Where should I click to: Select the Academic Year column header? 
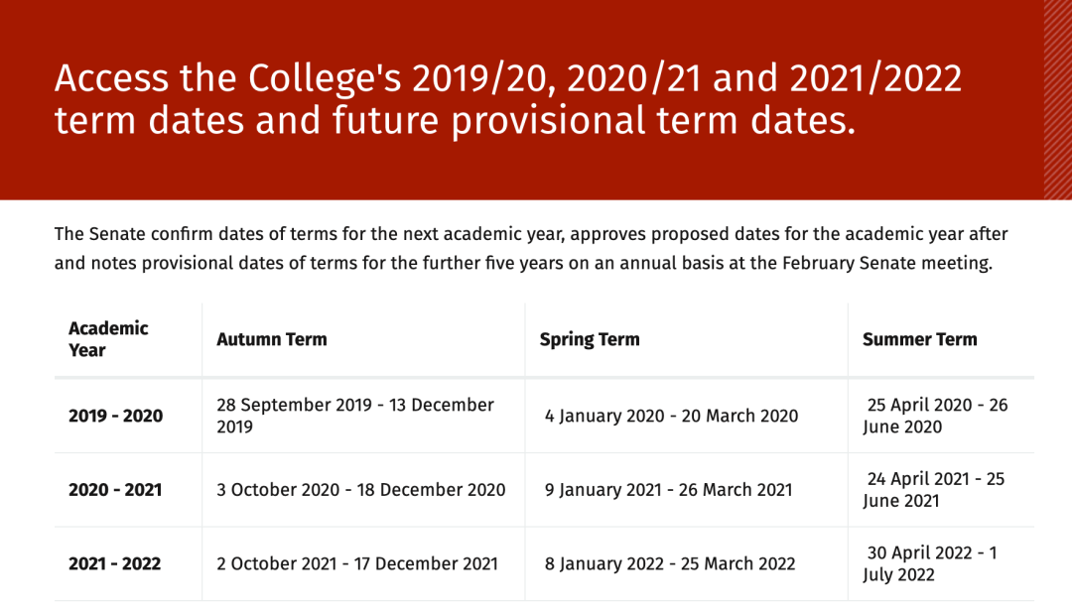108,339
